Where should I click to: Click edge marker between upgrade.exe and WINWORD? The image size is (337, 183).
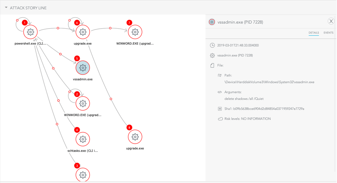tap(110, 28)
